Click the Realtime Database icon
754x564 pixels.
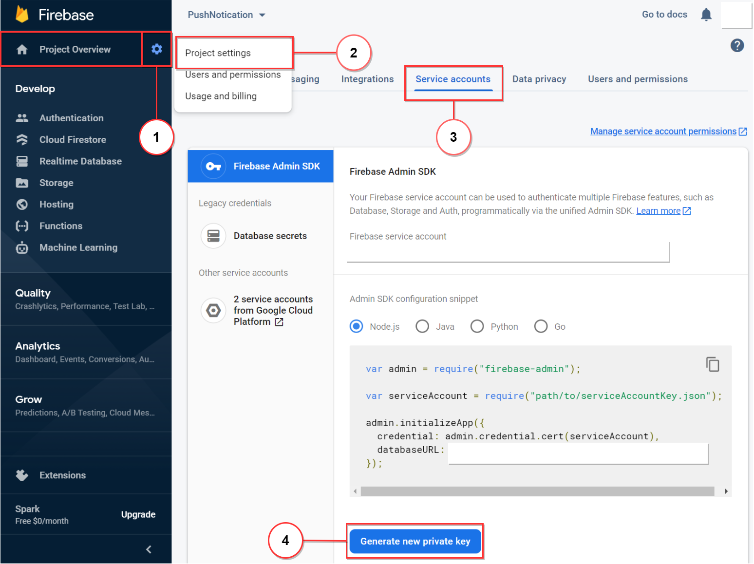[x=22, y=161]
